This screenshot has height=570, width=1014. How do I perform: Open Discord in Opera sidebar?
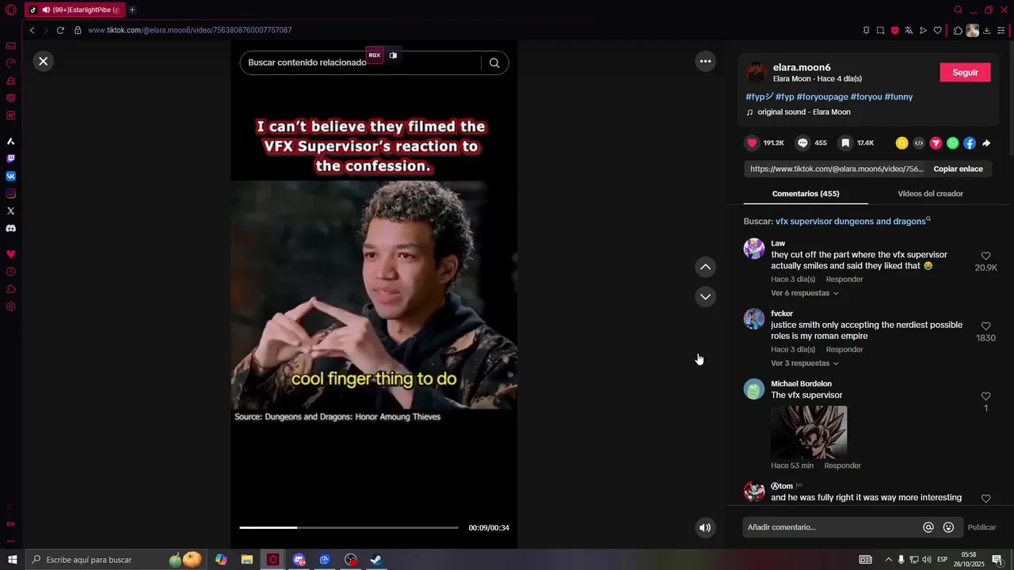(11, 228)
